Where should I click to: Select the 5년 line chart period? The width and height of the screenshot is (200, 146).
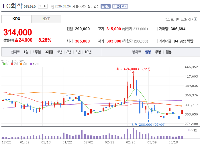(78, 52)
